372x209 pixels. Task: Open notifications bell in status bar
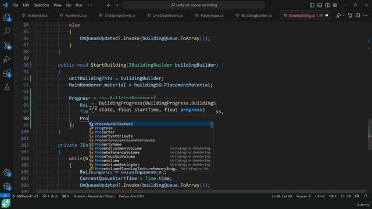tap(366, 196)
